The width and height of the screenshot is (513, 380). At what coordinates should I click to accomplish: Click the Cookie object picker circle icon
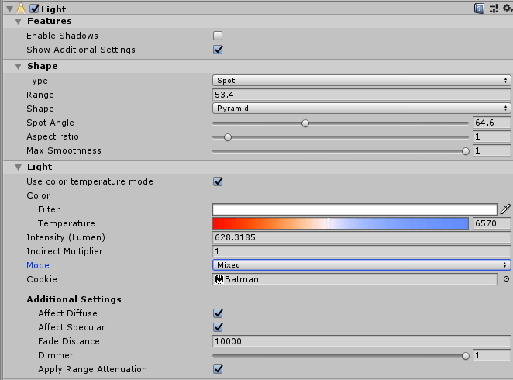pyautogui.click(x=506, y=279)
